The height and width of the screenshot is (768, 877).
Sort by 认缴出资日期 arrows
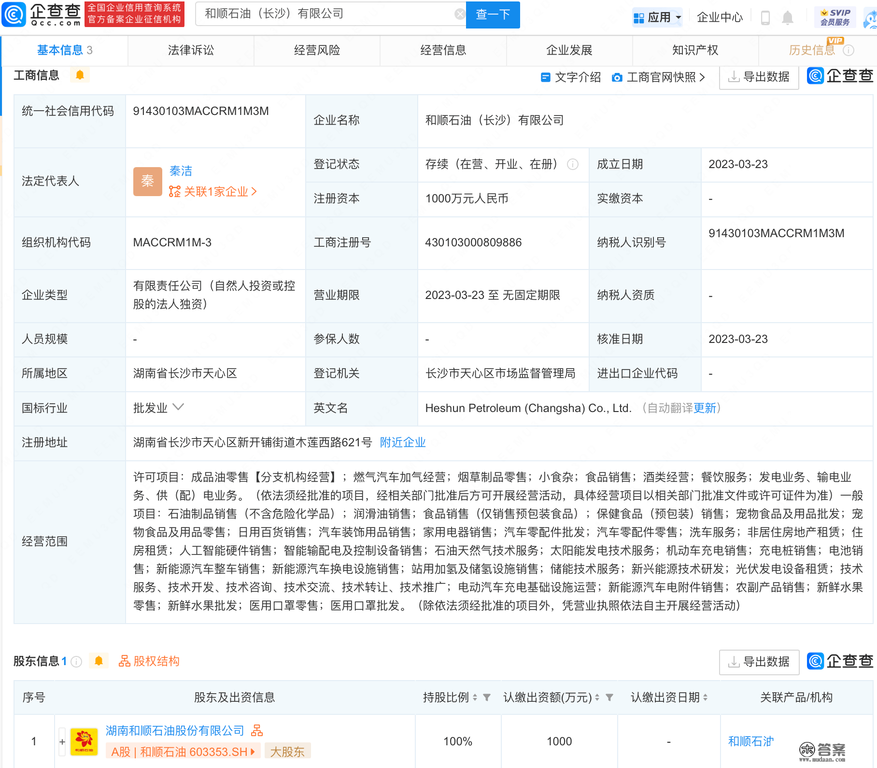705,697
